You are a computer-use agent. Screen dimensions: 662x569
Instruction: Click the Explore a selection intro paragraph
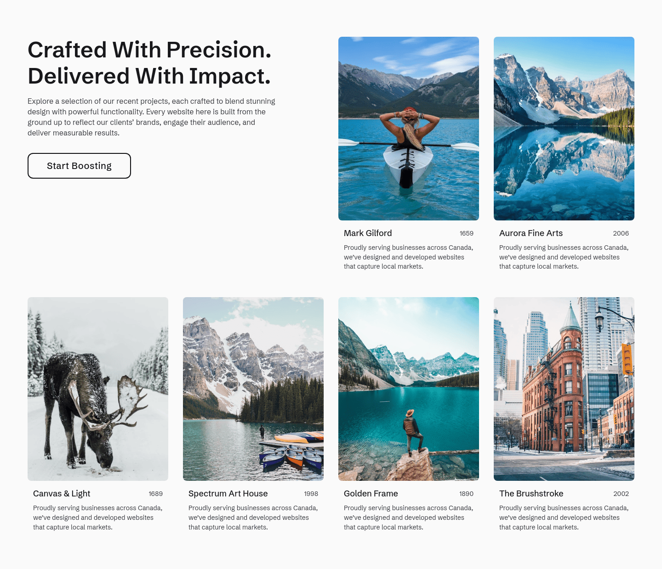click(x=152, y=117)
